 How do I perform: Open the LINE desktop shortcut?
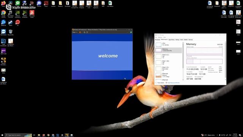coord(18,4)
